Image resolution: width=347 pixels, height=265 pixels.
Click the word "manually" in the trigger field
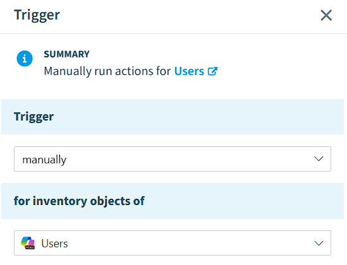tap(44, 160)
